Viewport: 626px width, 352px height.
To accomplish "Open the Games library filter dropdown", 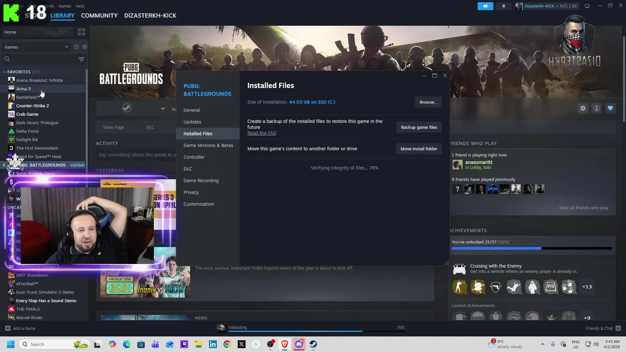I will click(x=36, y=47).
